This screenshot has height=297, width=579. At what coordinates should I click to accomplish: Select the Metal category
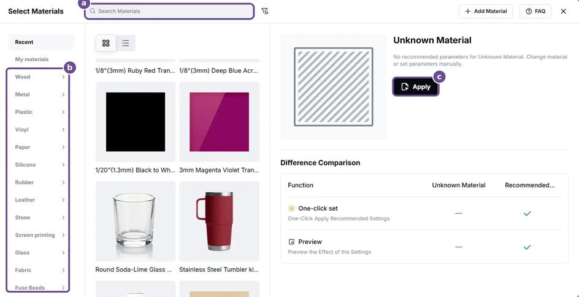point(22,95)
